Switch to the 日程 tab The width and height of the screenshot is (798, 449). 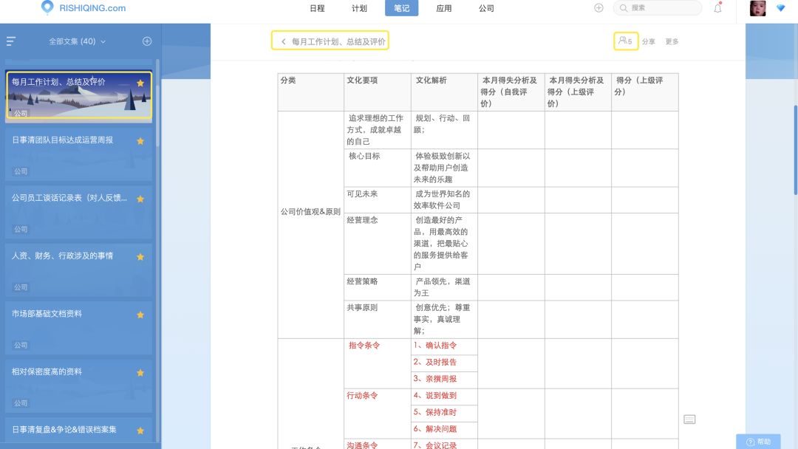coord(318,8)
